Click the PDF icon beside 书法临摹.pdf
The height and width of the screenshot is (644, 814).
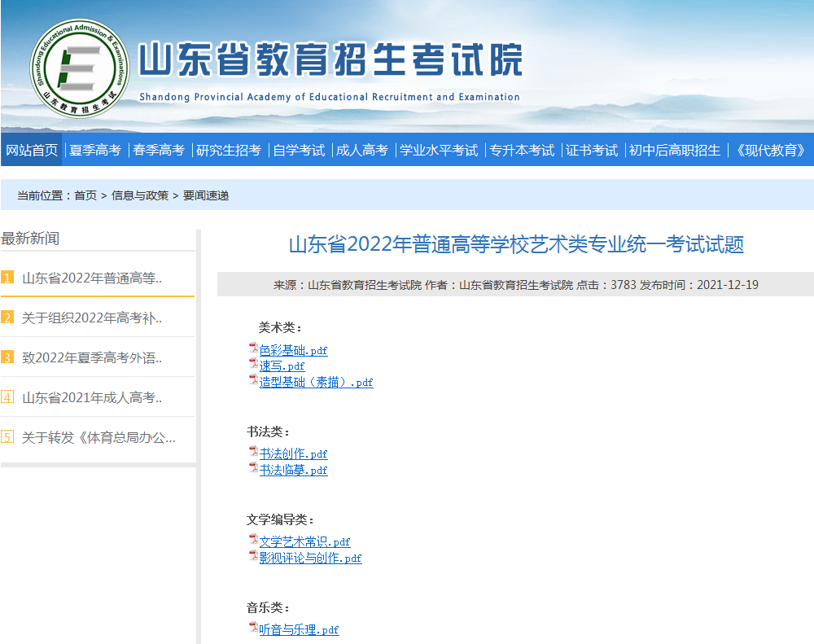coord(252,469)
